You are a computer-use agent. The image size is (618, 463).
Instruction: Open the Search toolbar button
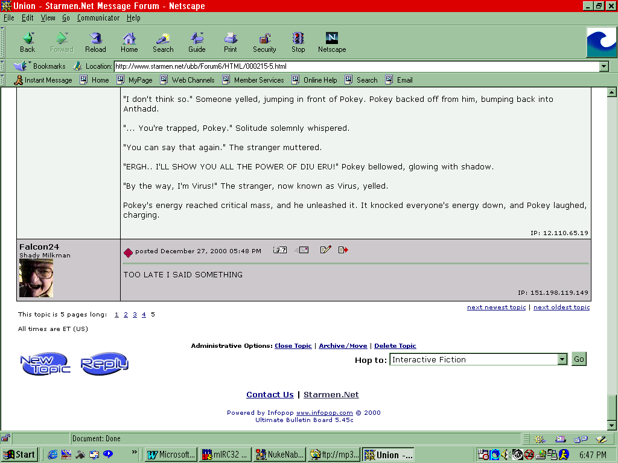point(163,42)
